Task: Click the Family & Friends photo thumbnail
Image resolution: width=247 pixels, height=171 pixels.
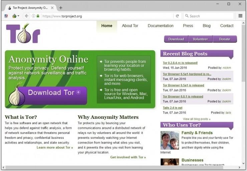Action: coord(170,140)
